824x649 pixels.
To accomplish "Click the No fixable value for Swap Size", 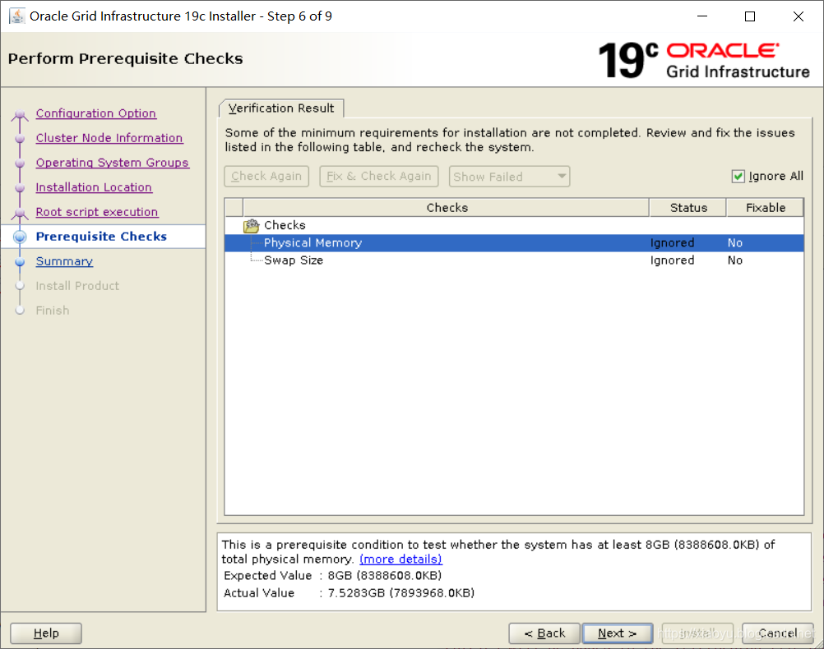I will [734, 260].
